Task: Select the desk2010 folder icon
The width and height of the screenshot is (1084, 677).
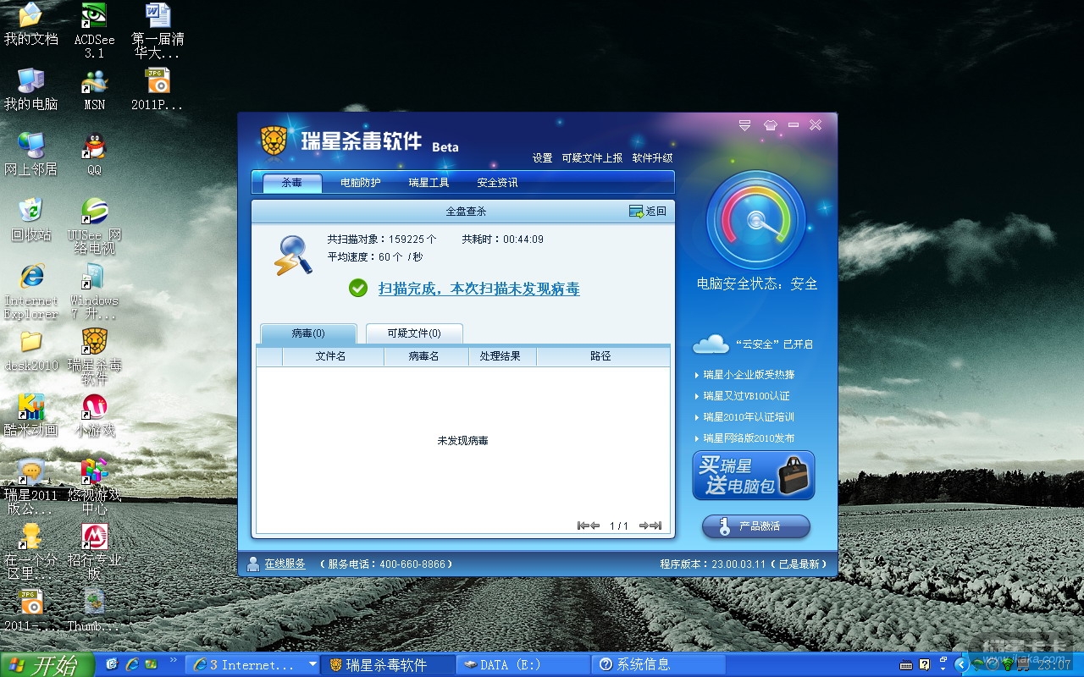Action: coord(30,350)
